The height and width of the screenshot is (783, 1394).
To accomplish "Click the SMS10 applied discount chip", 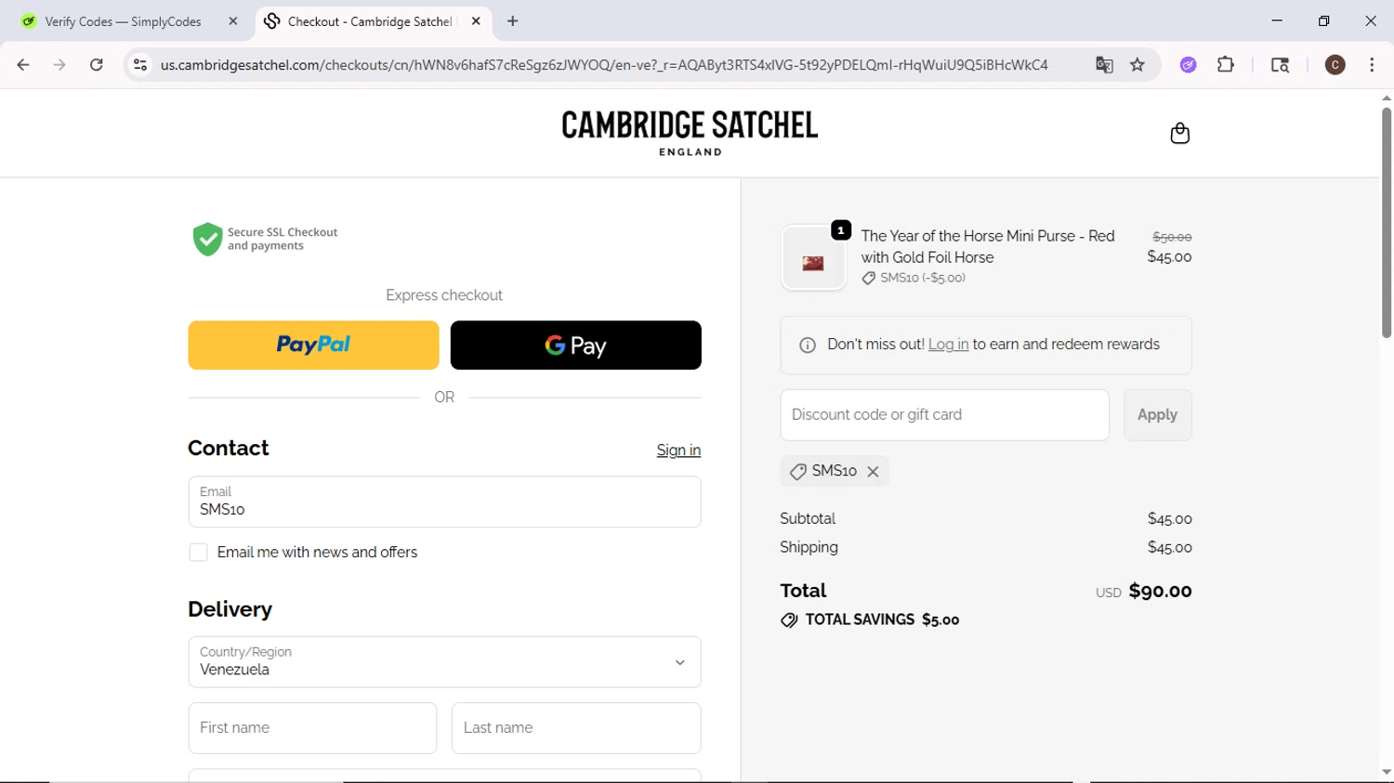I will (834, 471).
